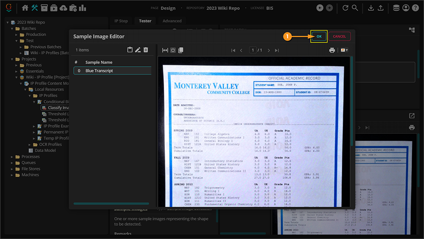Screen dimensions: 424x239
Task: Click the copy pages icon in viewer
Action: point(181,50)
